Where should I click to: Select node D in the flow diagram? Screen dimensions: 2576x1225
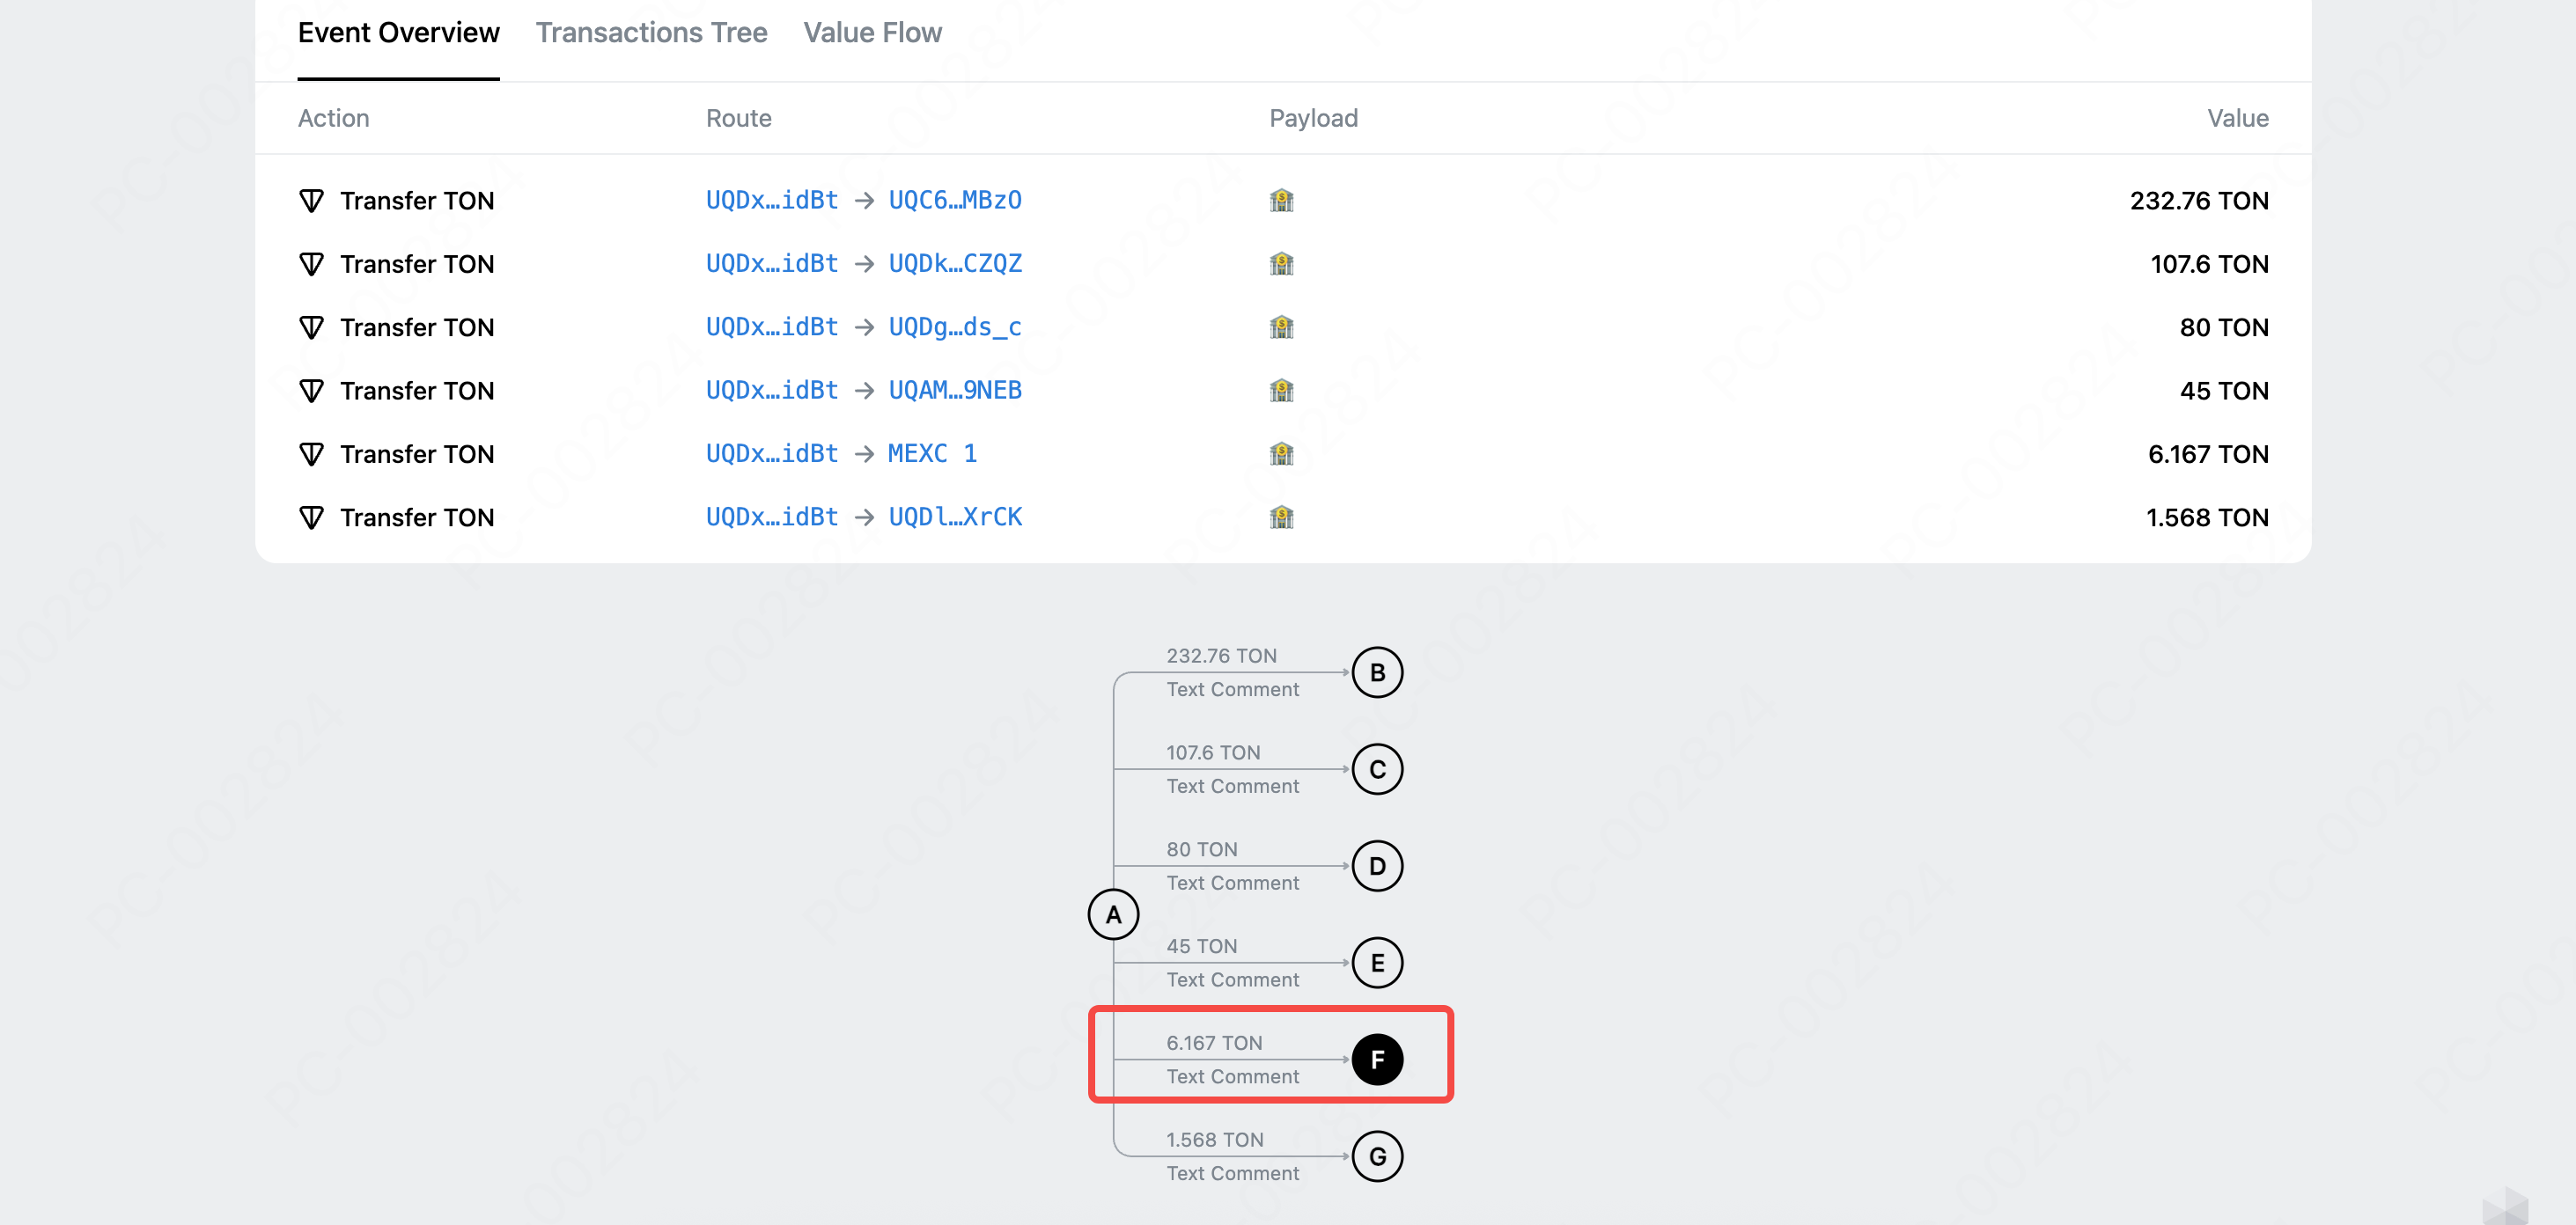(1377, 866)
